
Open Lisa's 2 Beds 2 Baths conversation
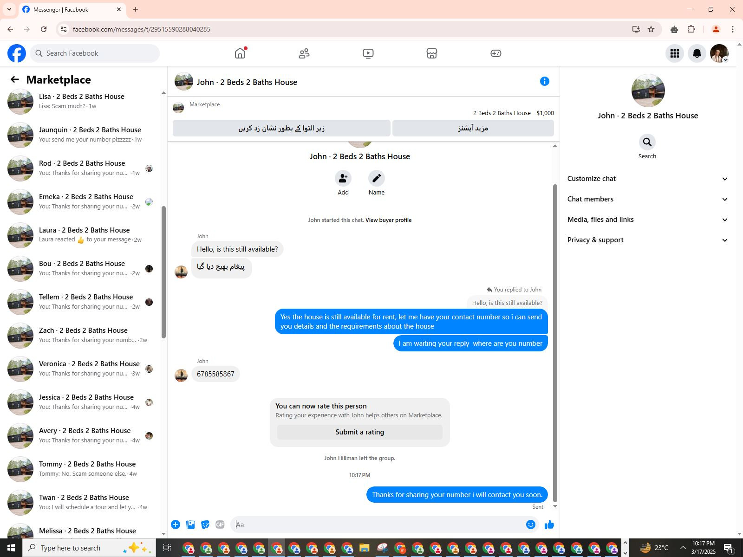pos(82,101)
